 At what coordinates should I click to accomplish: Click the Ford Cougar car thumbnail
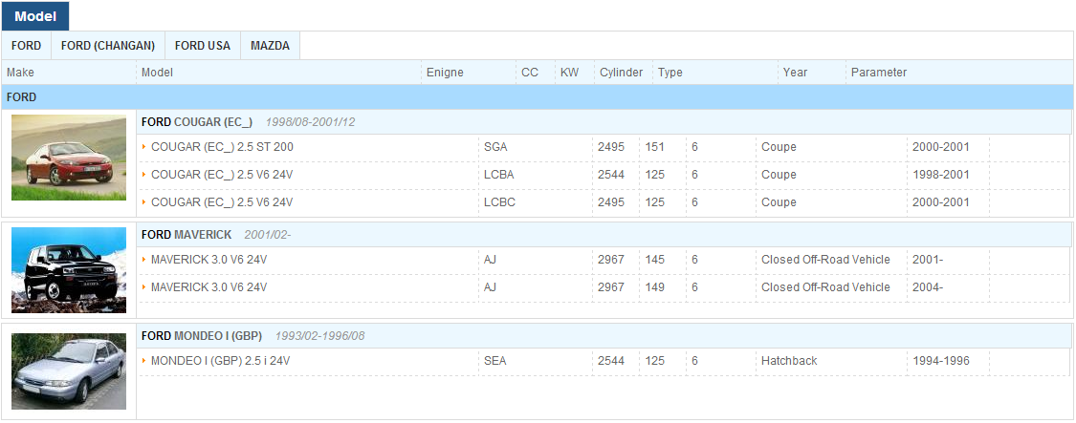coord(69,158)
